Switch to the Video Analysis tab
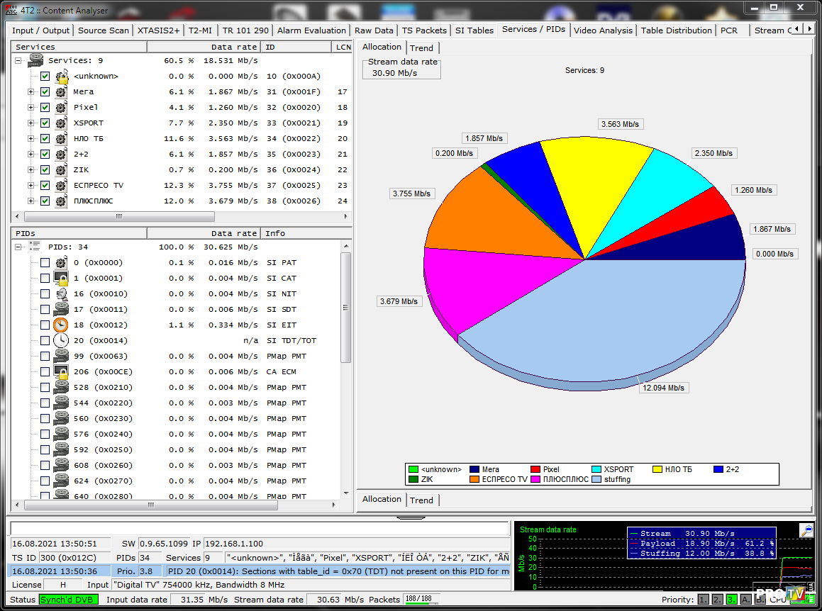 pos(602,30)
